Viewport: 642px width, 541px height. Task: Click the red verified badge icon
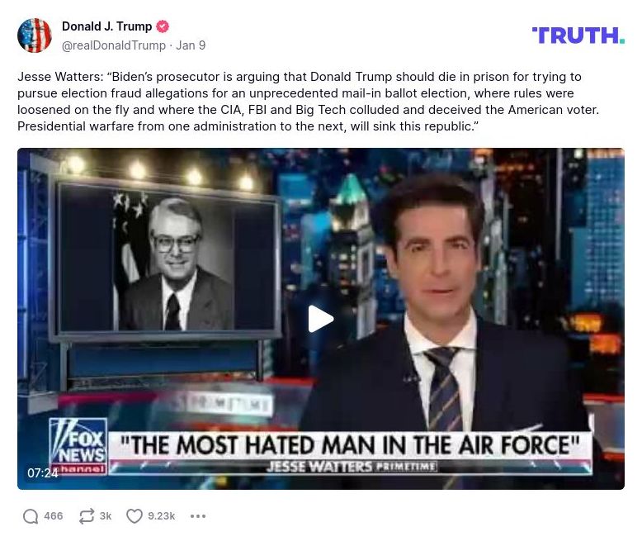point(163,26)
